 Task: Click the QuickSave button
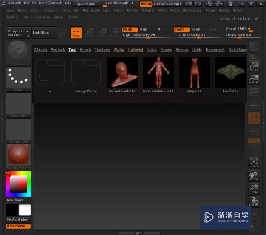pyautogui.click(x=86, y=3)
